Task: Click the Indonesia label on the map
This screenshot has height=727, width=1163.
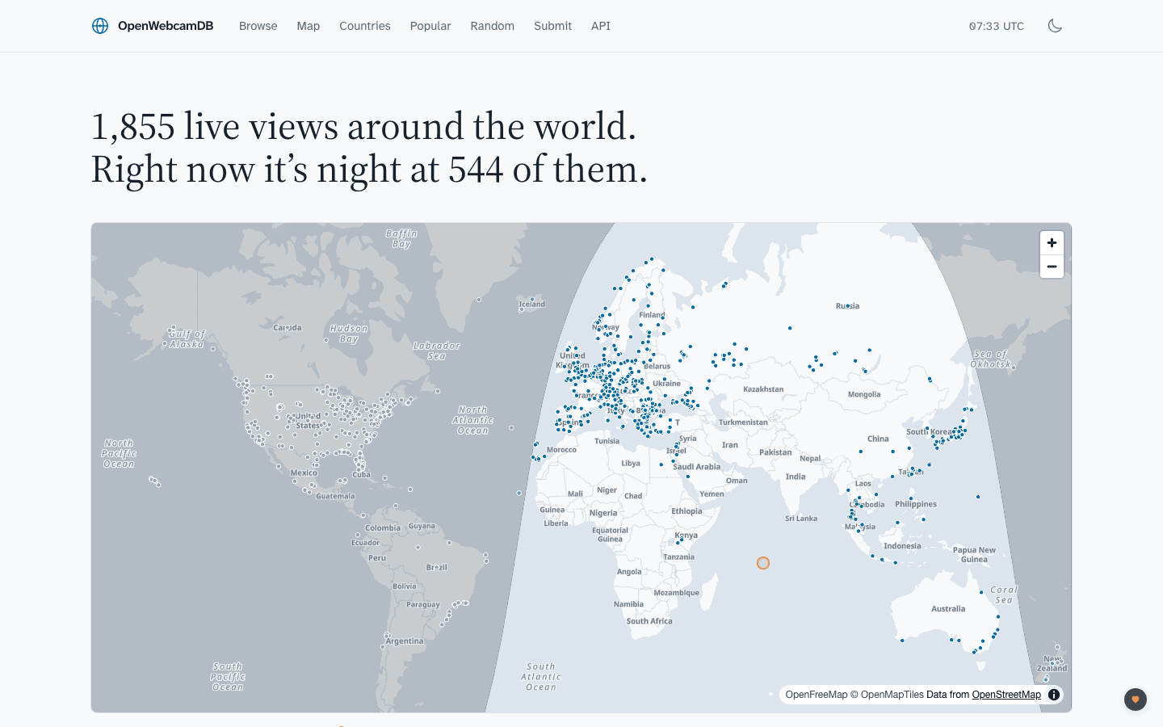Action: click(x=902, y=546)
